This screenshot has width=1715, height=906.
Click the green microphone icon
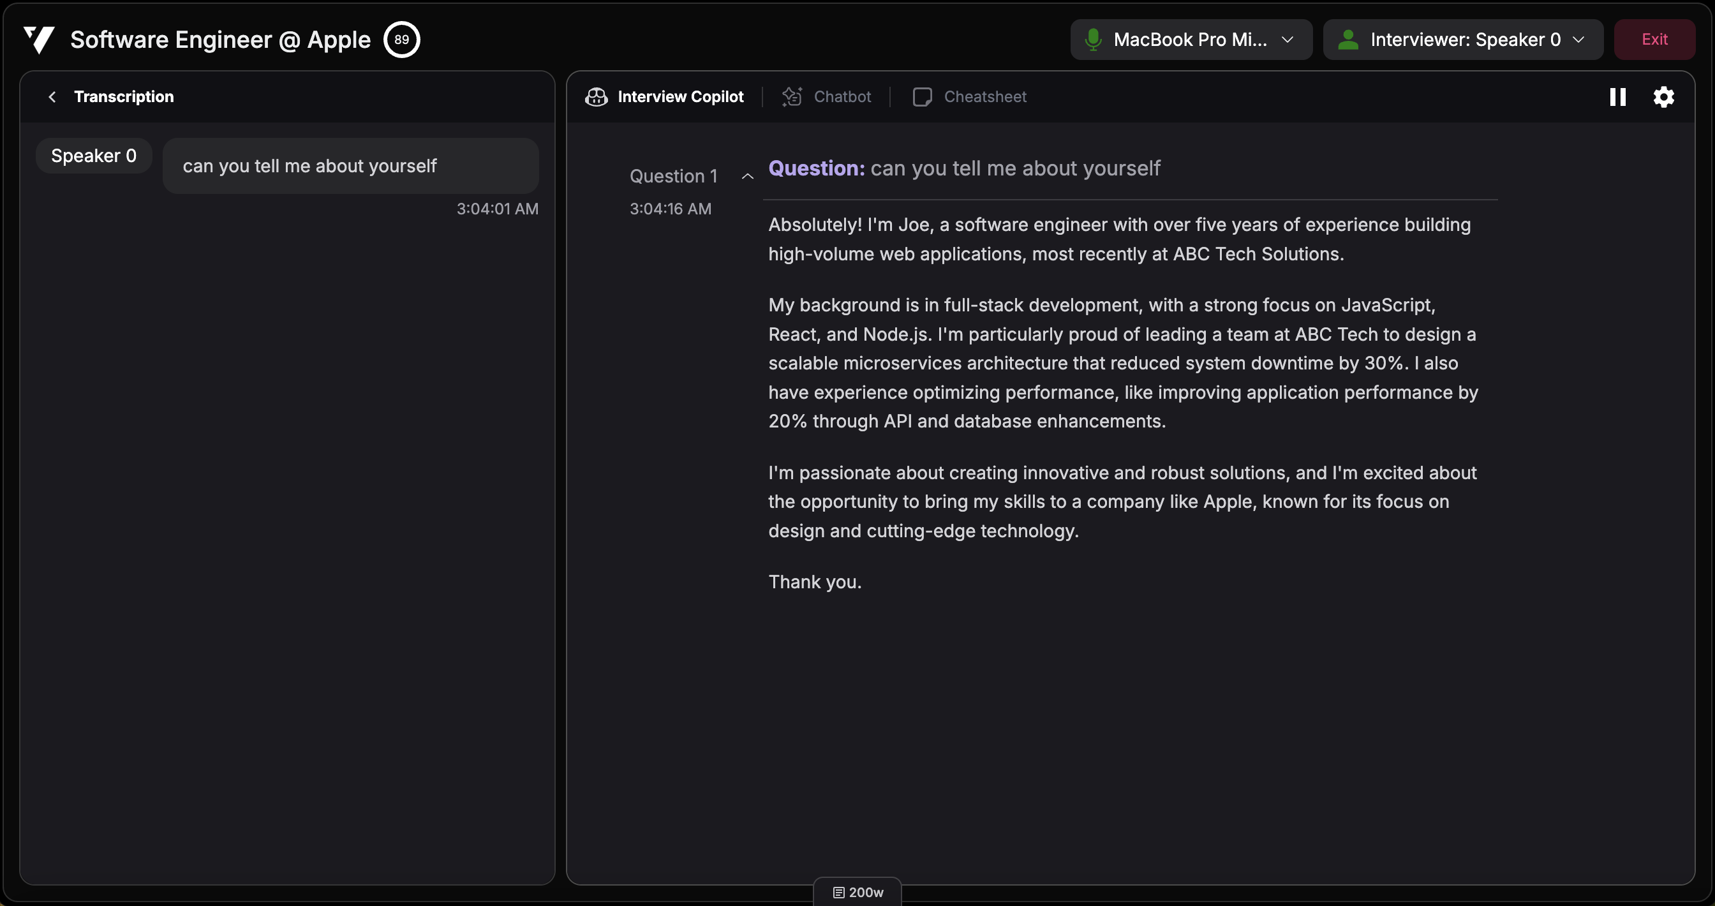coord(1092,40)
